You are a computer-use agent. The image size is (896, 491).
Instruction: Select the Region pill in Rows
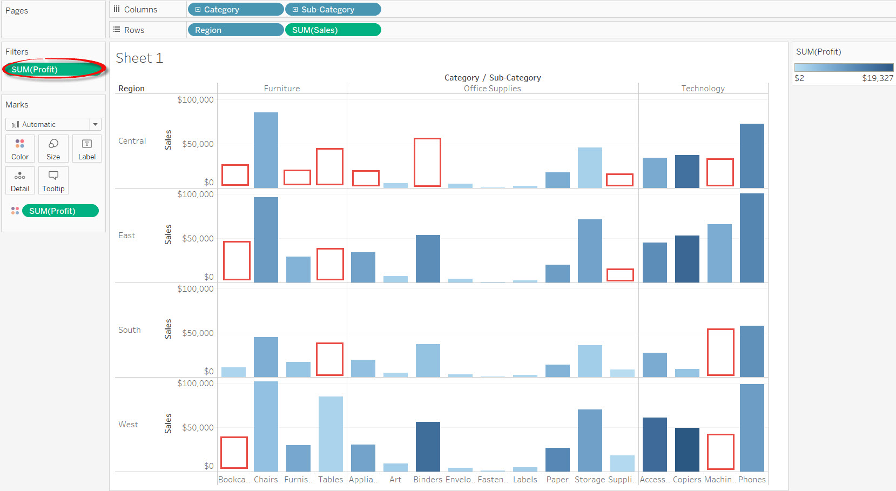(x=235, y=30)
